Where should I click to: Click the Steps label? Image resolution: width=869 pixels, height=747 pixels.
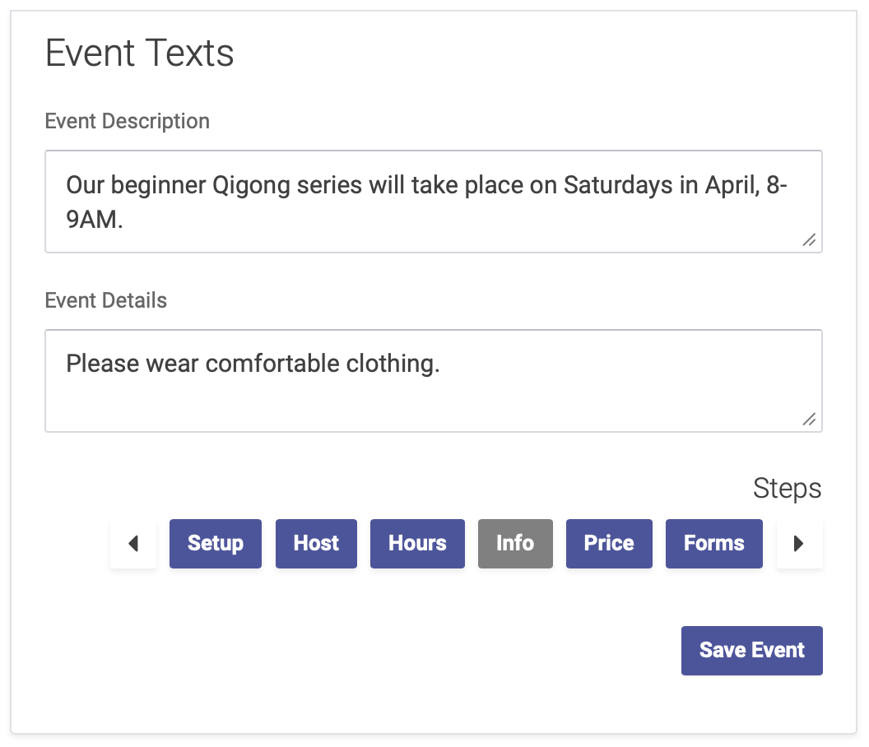pyautogui.click(x=787, y=488)
